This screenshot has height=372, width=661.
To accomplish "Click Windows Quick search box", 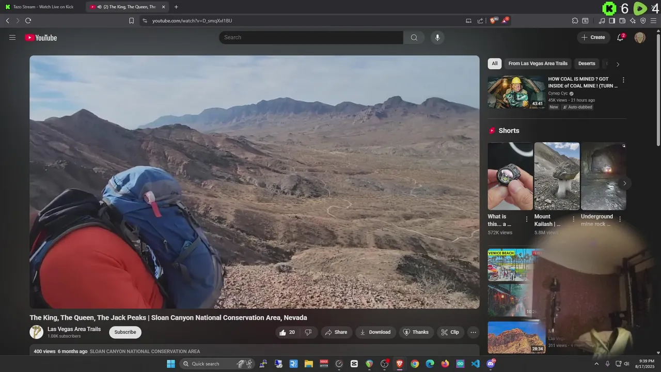I will tap(217, 364).
